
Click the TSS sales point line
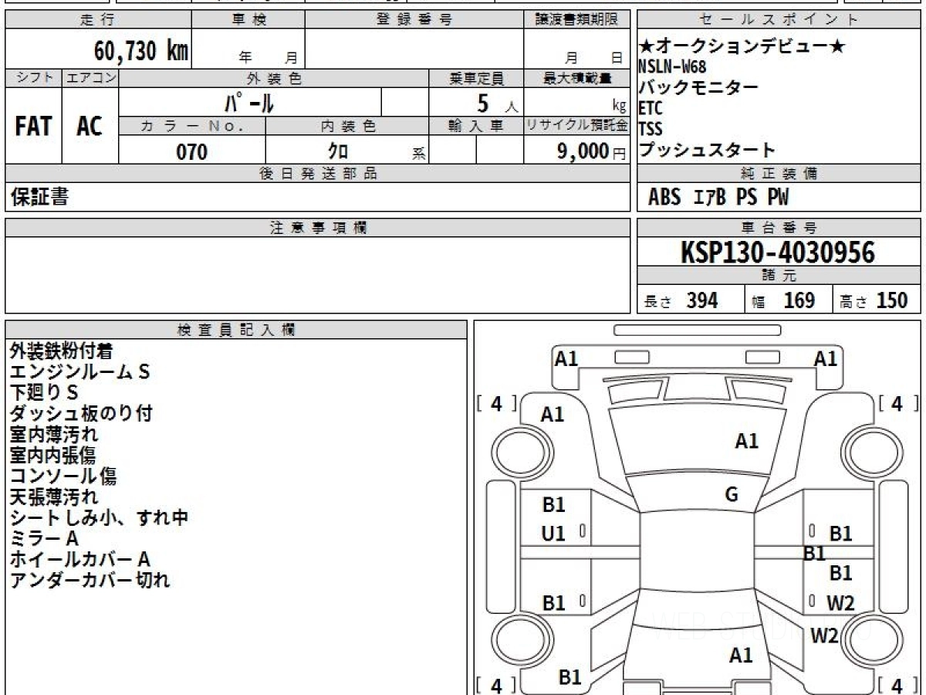pos(651,130)
